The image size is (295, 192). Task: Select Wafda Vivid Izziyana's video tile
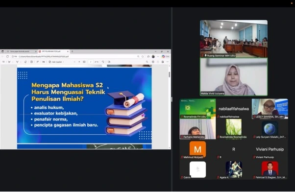coord(234,77)
